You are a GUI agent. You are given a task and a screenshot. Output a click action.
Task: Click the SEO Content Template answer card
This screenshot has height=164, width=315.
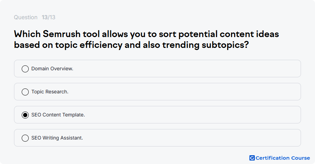157,115
